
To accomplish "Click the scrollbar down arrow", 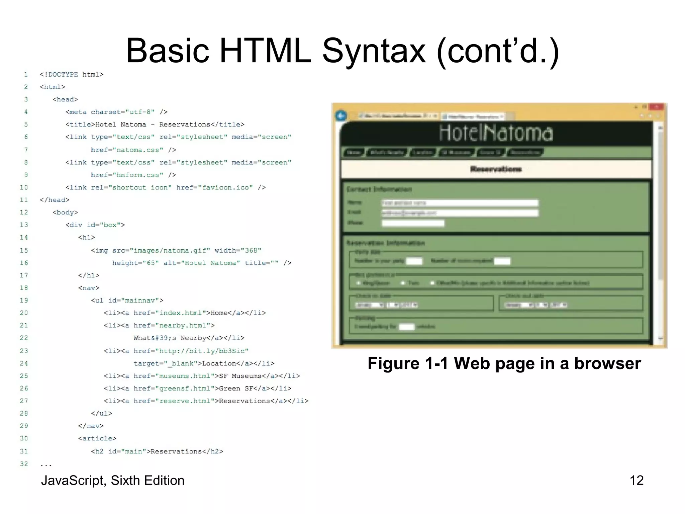I will point(660,339).
